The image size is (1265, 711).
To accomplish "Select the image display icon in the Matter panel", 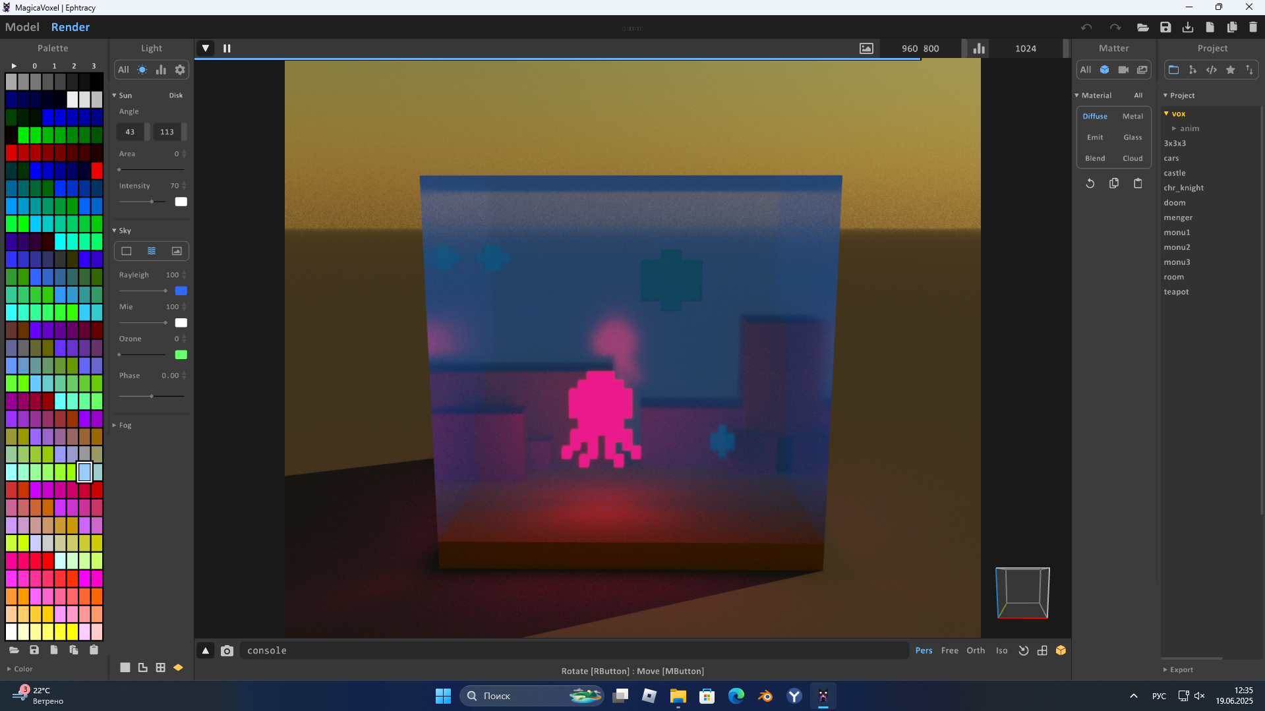I will coord(1142,70).
